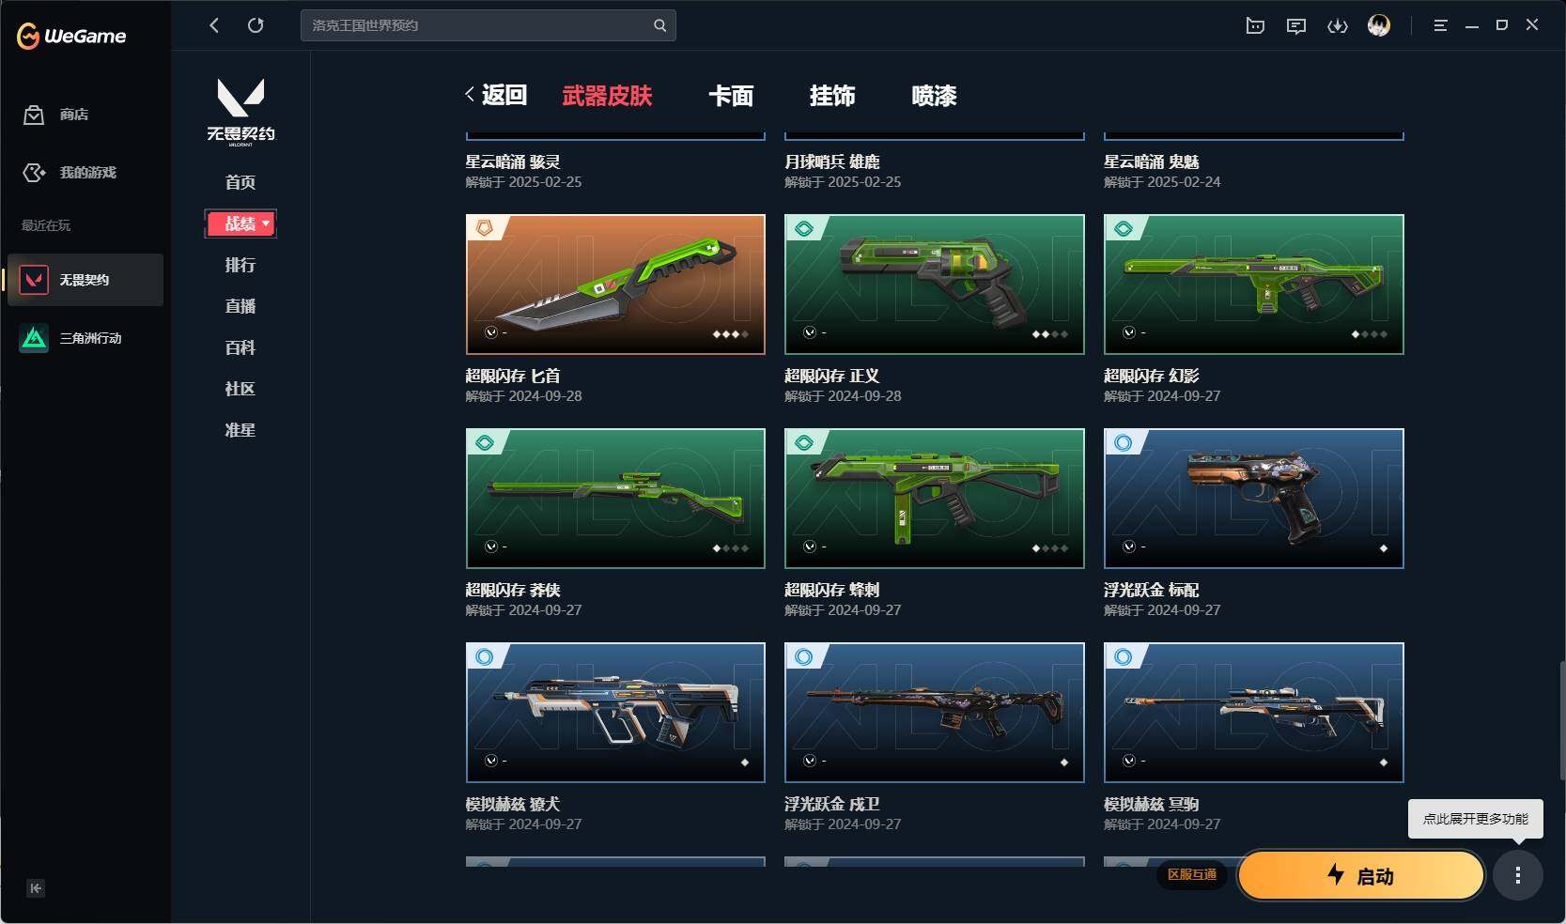Open the user avatar profile
This screenshot has width=1566, height=924.
pyautogui.click(x=1379, y=25)
